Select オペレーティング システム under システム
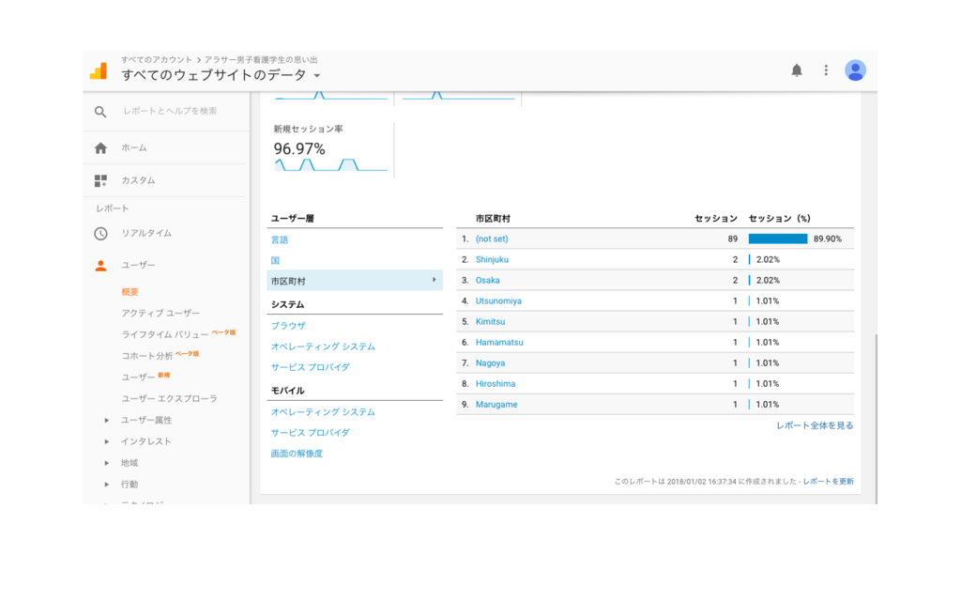Viewport: 961px width, 601px height. click(323, 347)
